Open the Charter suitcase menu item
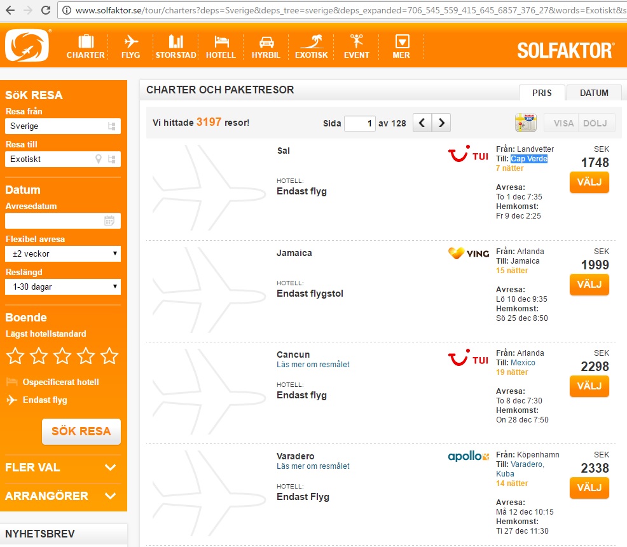The height and width of the screenshot is (547, 627). pos(86,47)
